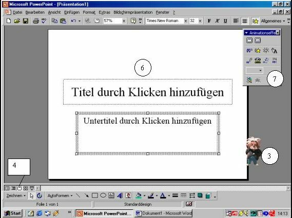The height and width of the screenshot is (218, 292).
Task: Toggle animate title in Animationseffekte panel
Action: coord(249,41)
